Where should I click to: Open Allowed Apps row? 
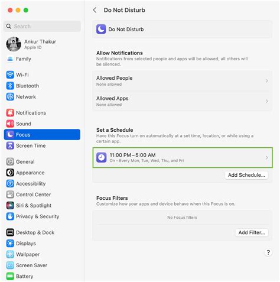click(183, 101)
